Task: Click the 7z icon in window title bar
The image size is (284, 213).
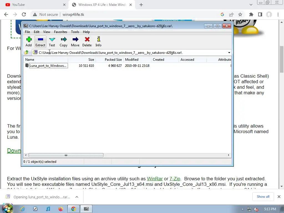Action: [x=26, y=26]
